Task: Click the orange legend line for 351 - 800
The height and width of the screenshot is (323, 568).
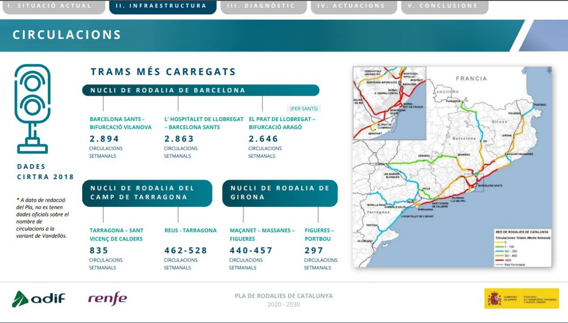Action: tap(500, 256)
